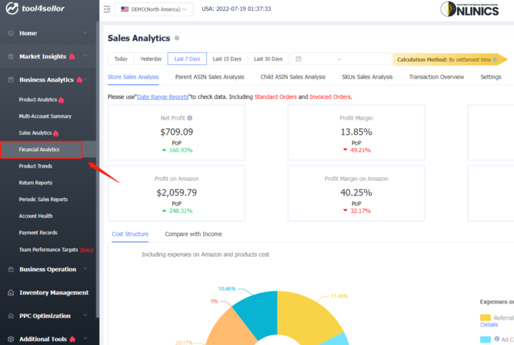Click the Inventory Management sidebar icon
The height and width of the screenshot is (345, 514).
pos(10,293)
